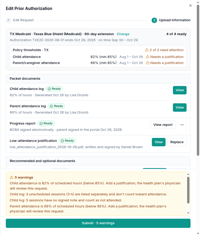
Task: Click the step 2 Upload Information circle
Action: click(154, 20)
